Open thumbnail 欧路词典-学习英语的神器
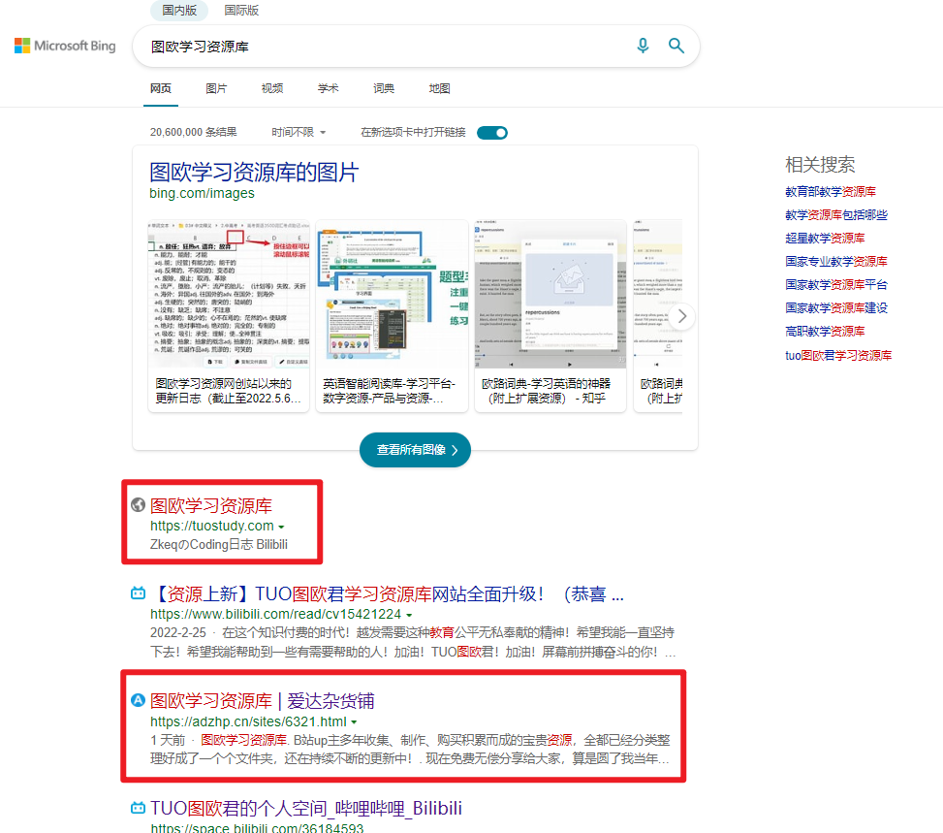Viewport: 943px width, 833px height. click(550, 316)
